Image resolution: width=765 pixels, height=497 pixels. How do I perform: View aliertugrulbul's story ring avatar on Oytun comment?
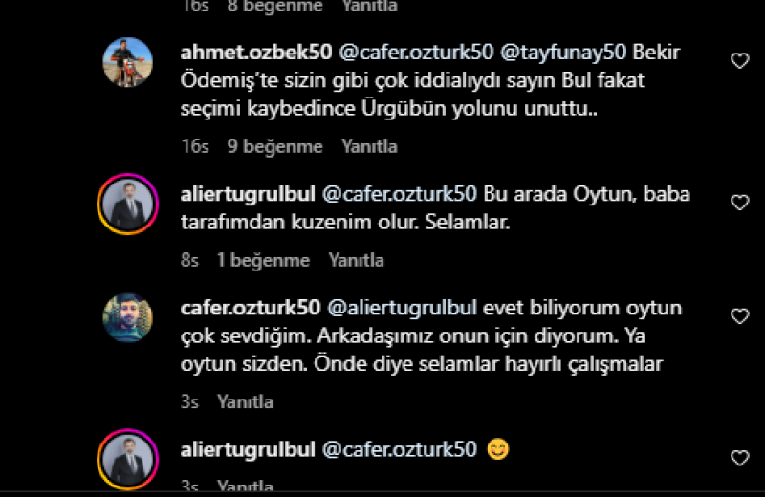[x=128, y=204]
